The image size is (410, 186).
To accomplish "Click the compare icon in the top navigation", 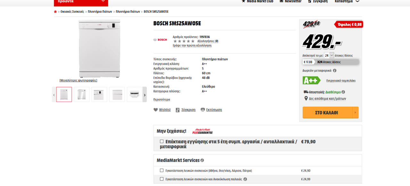I will tap(310, 1).
